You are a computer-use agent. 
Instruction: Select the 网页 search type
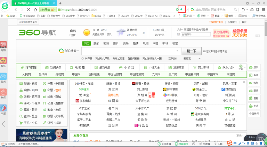86,44
